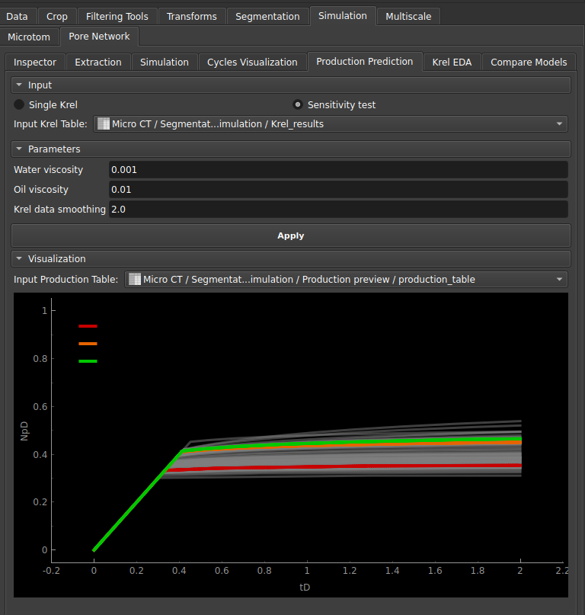Click the Water viscosity input field
Viewport: 585px width, 615px height.
coord(338,170)
